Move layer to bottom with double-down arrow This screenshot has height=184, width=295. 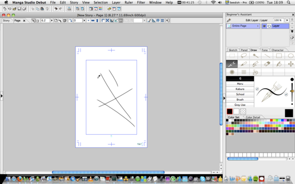point(292,31)
